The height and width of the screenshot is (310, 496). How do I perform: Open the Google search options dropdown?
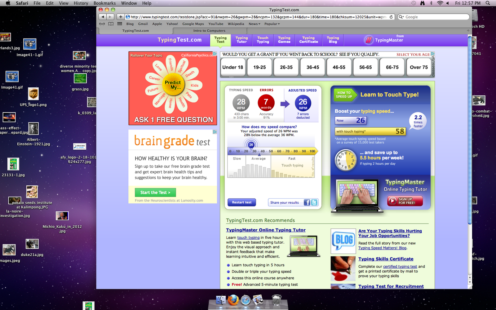pyautogui.click(x=401, y=17)
